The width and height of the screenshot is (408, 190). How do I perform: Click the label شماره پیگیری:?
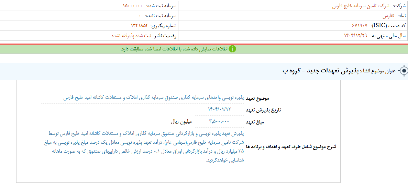tap(163, 26)
